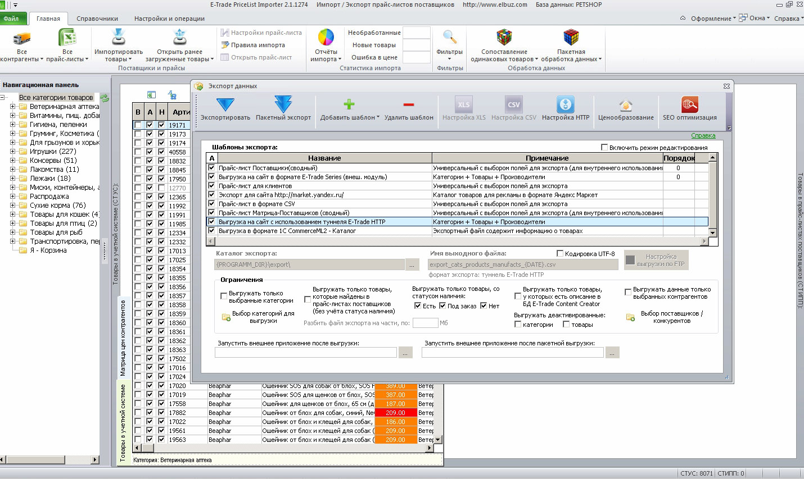The width and height of the screenshot is (804, 479).
Task: Click the Excel export icon above the table
Action: [151, 95]
